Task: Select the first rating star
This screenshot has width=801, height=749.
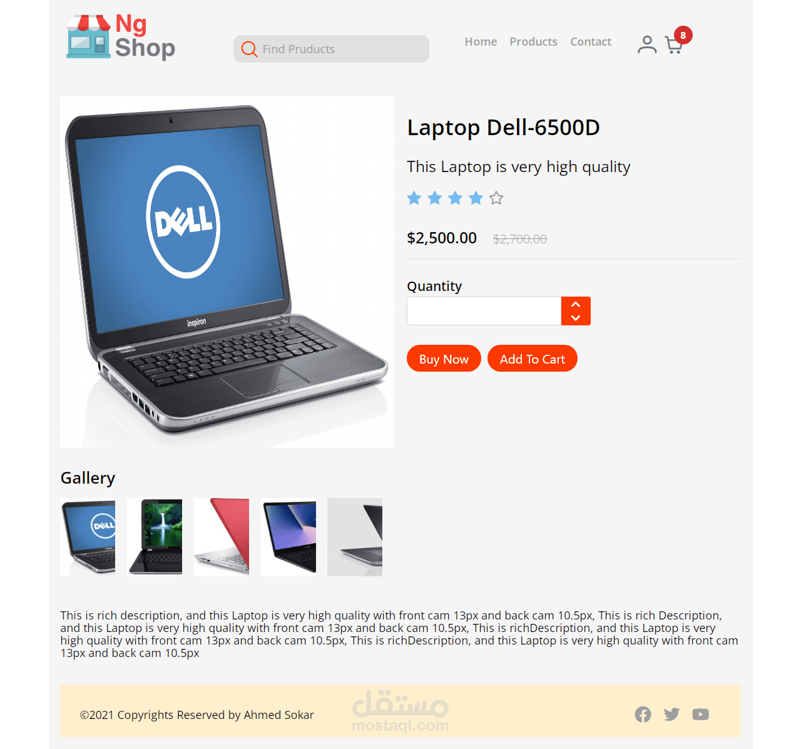Action: coord(414,198)
